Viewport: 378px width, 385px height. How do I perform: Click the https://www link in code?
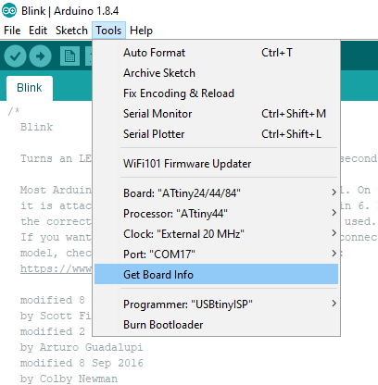click(56, 268)
